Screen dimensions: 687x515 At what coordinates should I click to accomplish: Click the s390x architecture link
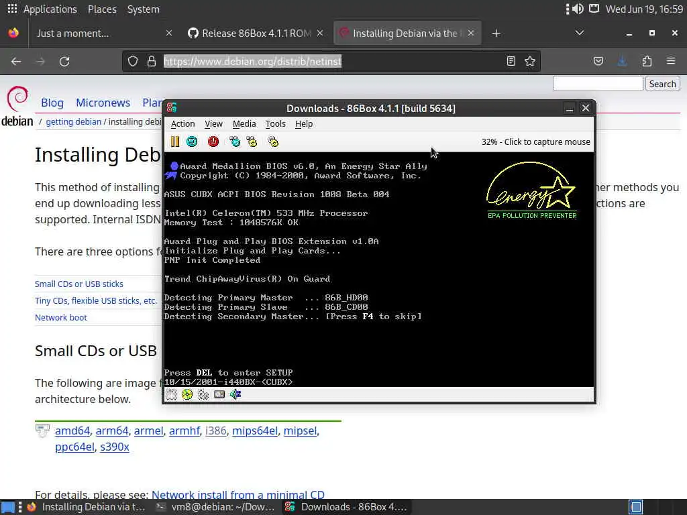tap(115, 447)
